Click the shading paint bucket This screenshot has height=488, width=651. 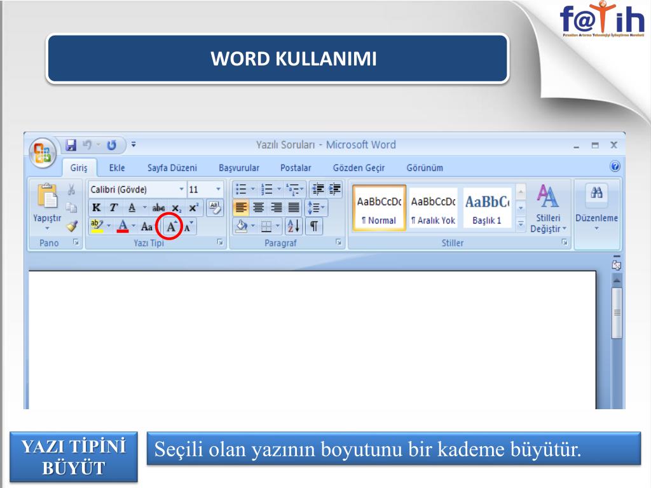point(241,226)
